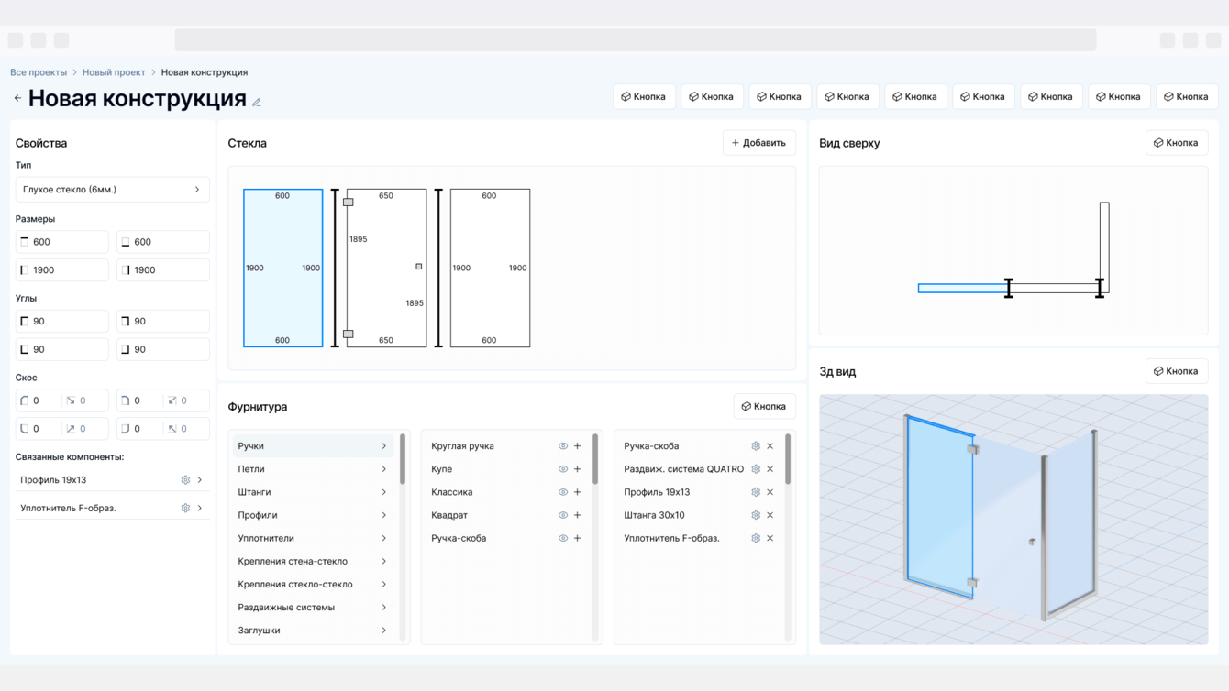1229x691 pixels.
Task: Remove Уплотнитель F-образ. from added hardware list
Action: (x=770, y=538)
